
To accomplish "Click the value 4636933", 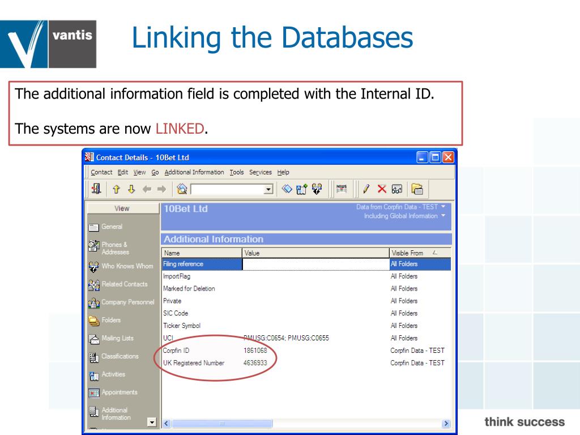I will point(255,363).
